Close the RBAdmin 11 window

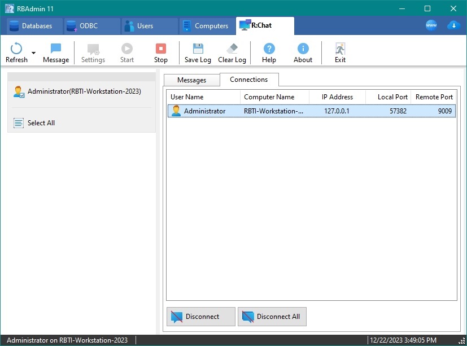pos(453,8)
